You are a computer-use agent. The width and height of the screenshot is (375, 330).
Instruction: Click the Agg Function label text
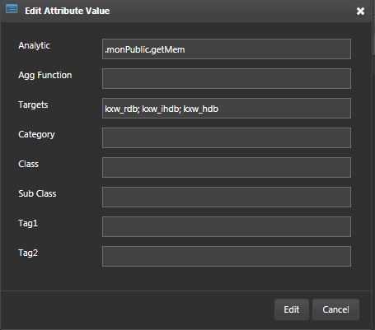45,76
